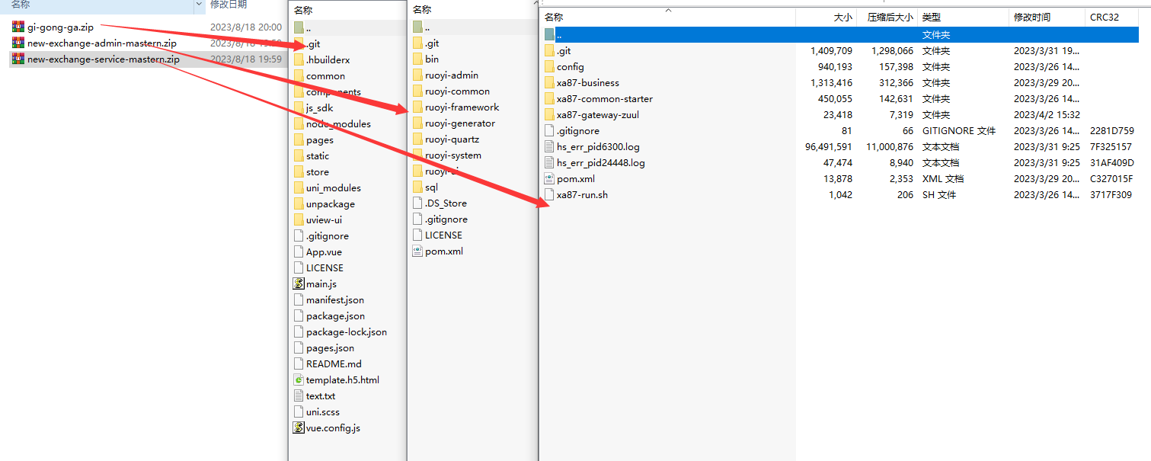Sort archive contents by CRC32 column

click(1104, 17)
